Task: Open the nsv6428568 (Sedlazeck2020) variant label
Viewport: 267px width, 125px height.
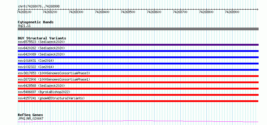Action: pyautogui.click(x=41, y=86)
